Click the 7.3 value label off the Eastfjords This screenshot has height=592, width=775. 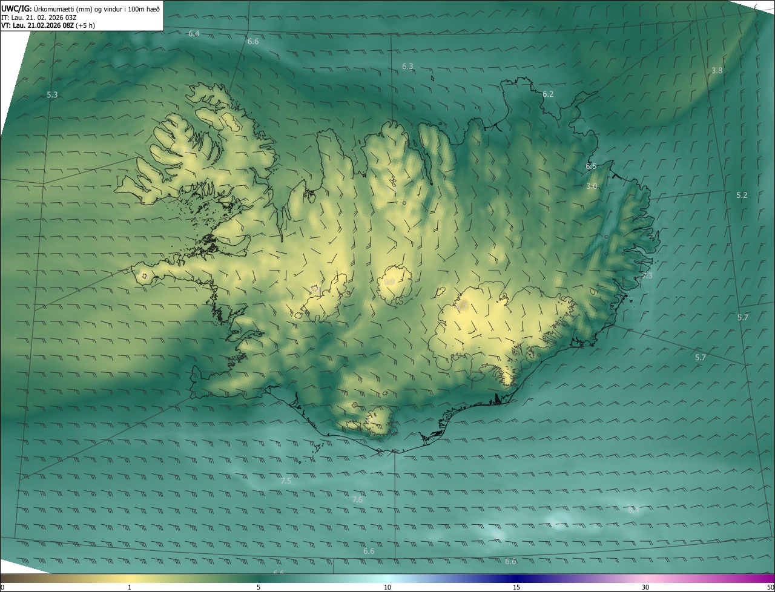pyautogui.click(x=647, y=276)
